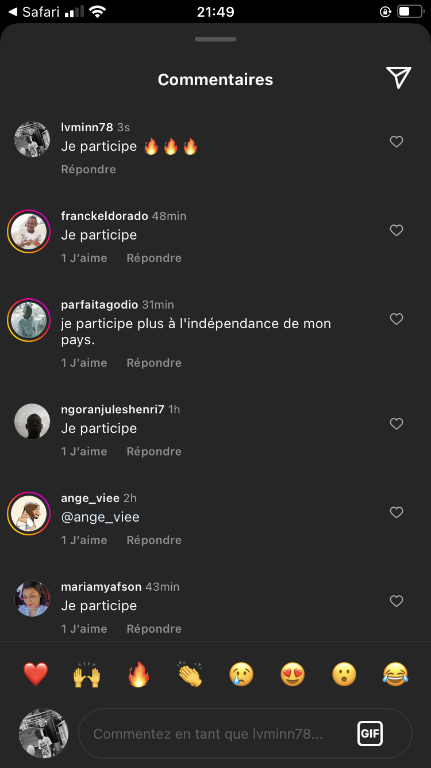Tap the share paper plane icon
The image size is (431, 768).
[x=398, y=78]
